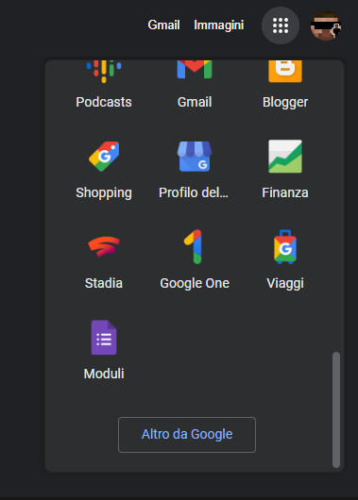Open the Google Shopping tag icon
The width and height of the screenshot is (358, 500).
[104, 157]
